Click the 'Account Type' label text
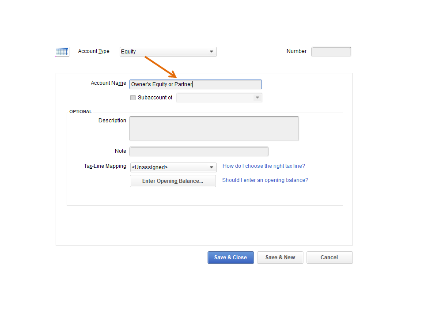The width and height of the screenshot is (424, 318). [x=94, y=51]
